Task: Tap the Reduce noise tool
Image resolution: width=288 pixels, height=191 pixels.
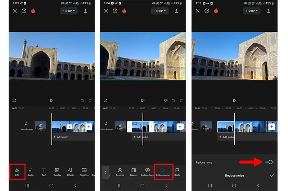Action: tap(163, 172)
